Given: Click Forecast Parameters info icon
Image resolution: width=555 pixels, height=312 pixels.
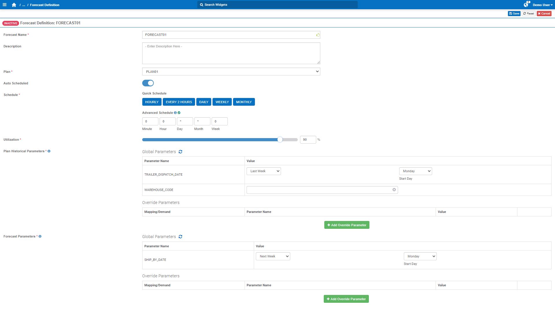Looking at the screenshot, I should pos(40,236).
